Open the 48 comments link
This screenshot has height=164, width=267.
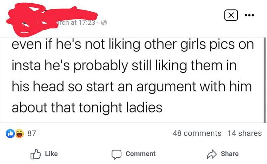(x=197, y=133)
